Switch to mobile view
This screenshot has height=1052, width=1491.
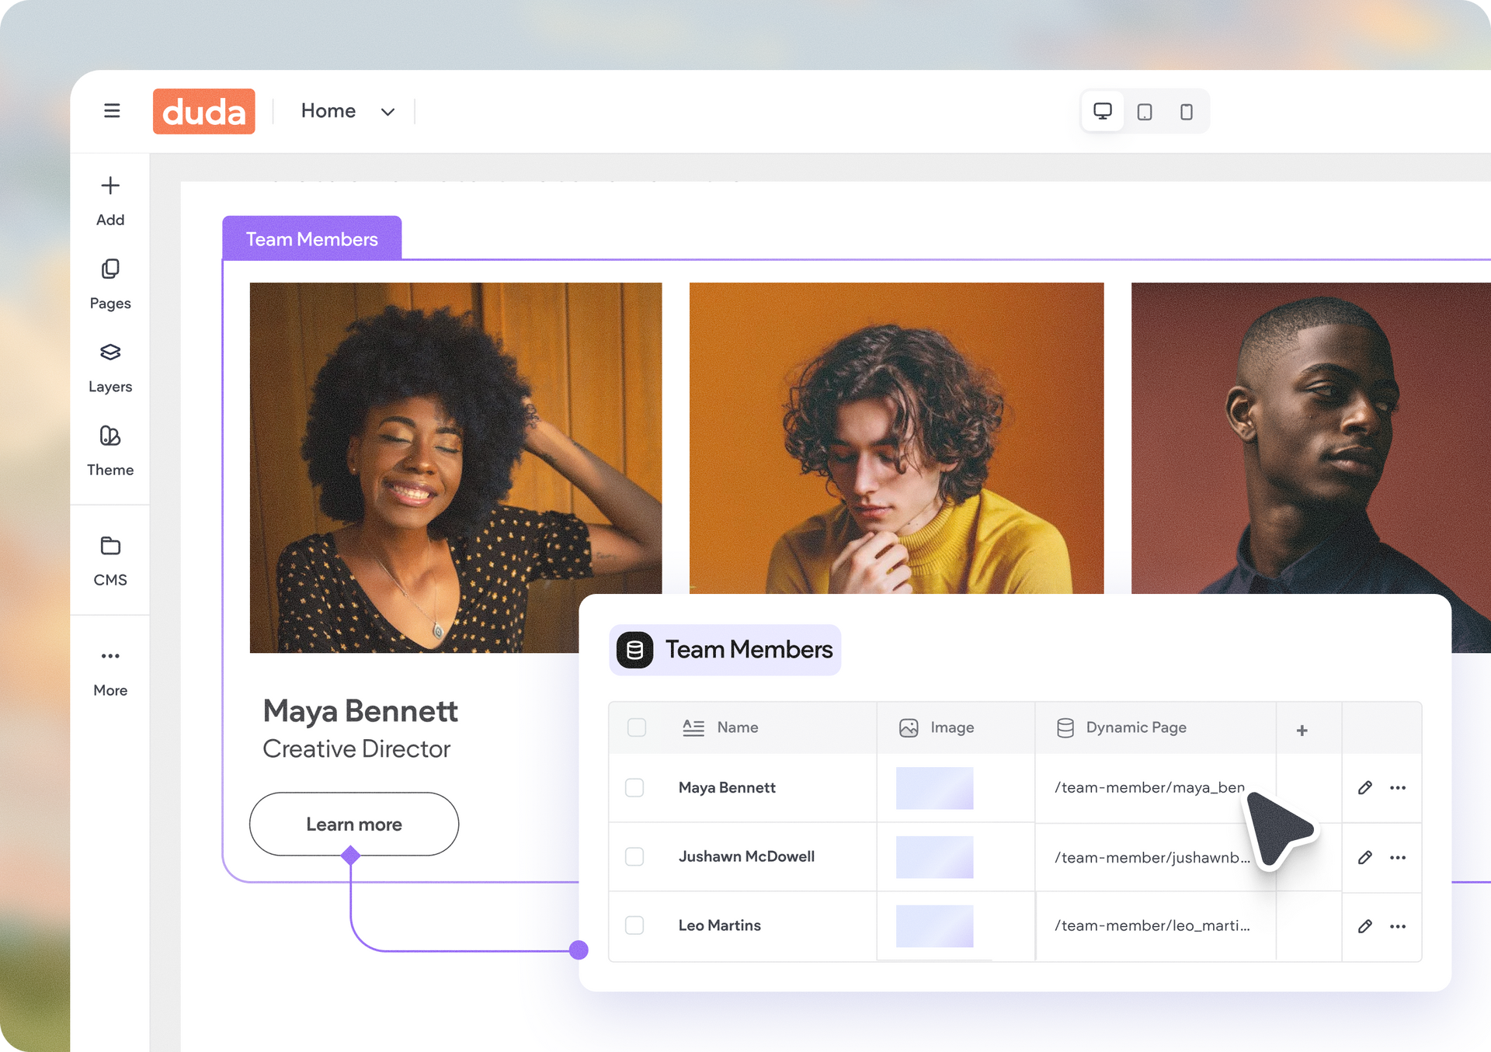click(1187, 112)
